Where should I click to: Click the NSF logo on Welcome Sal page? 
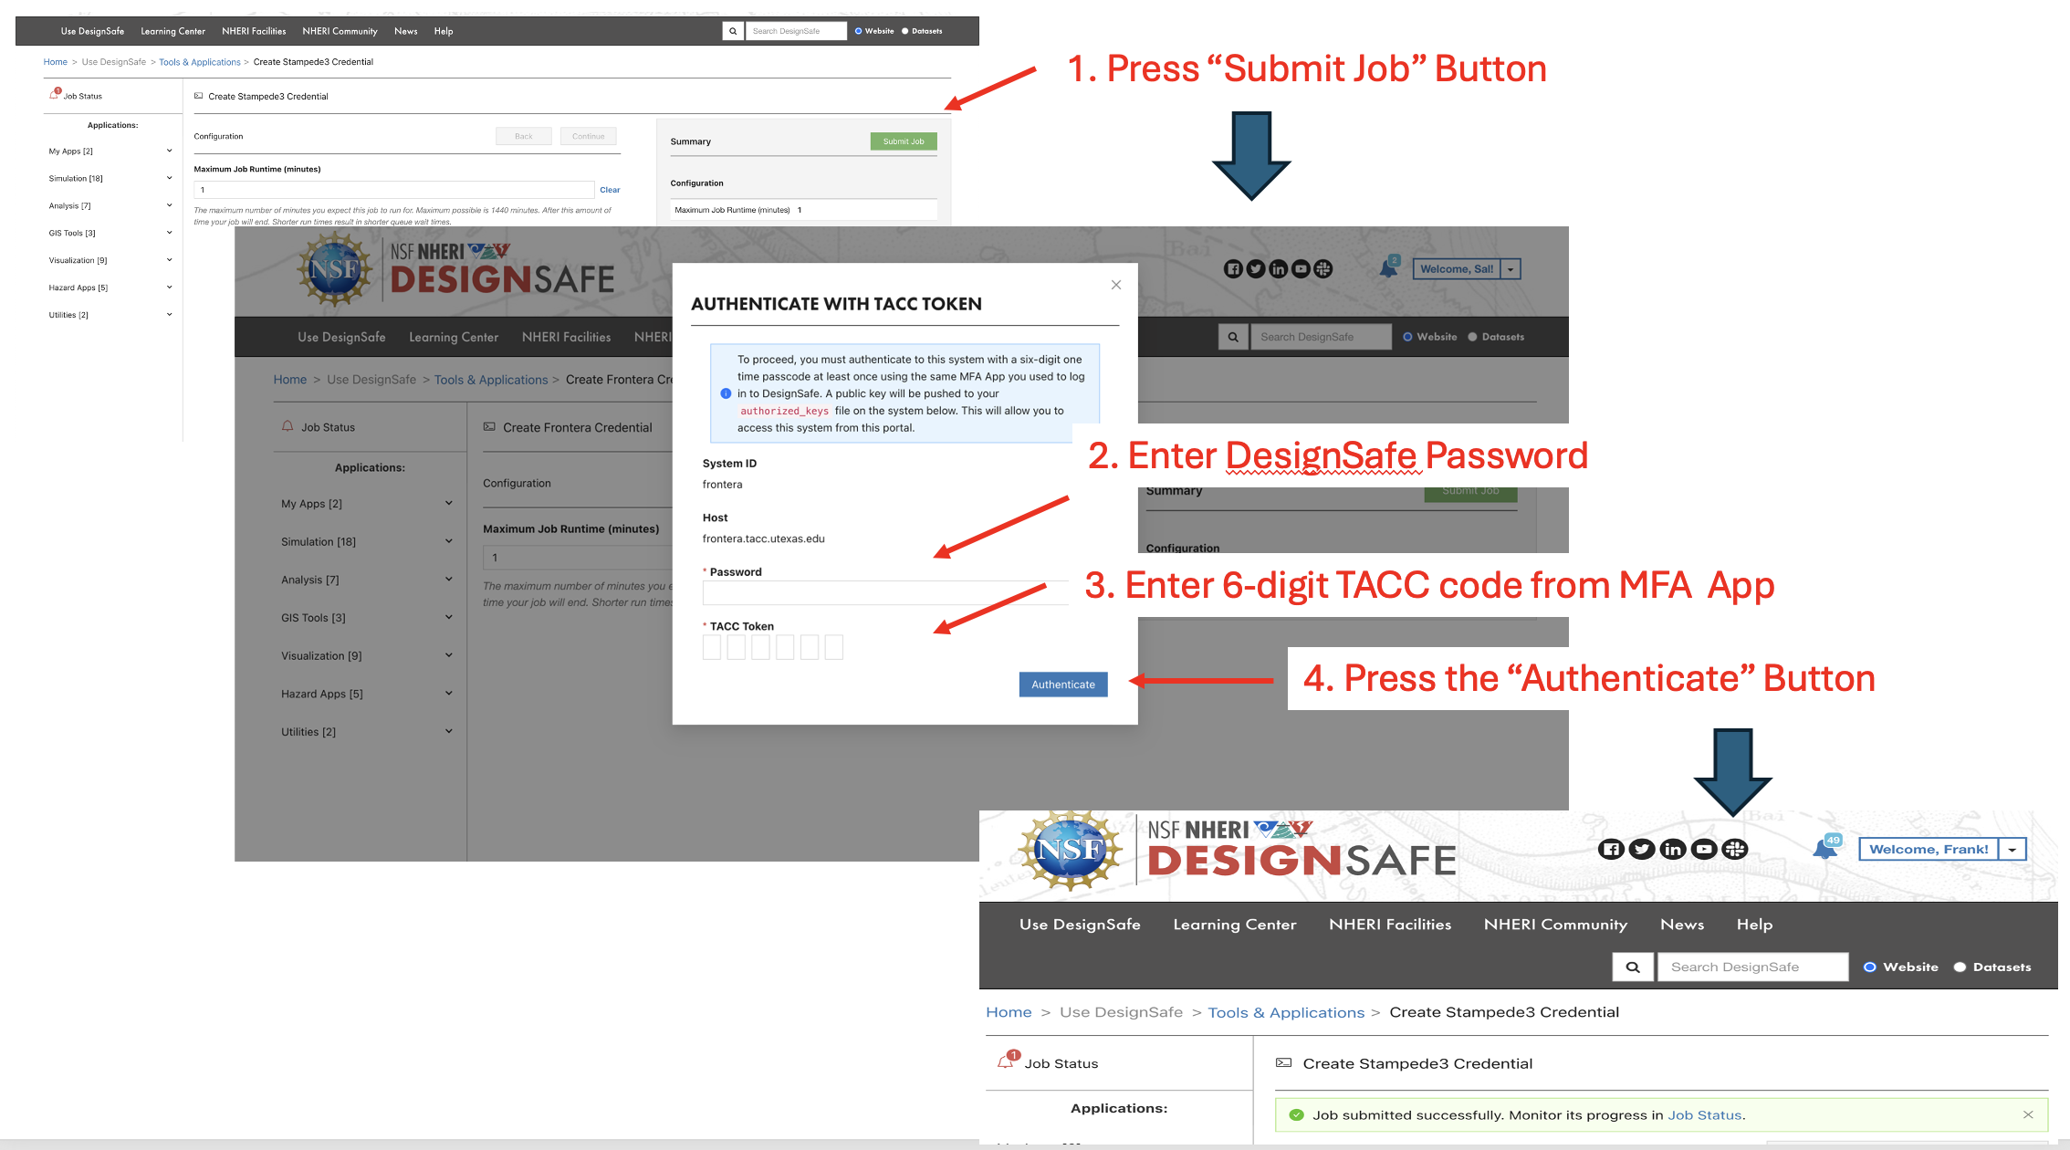point(334,269)
